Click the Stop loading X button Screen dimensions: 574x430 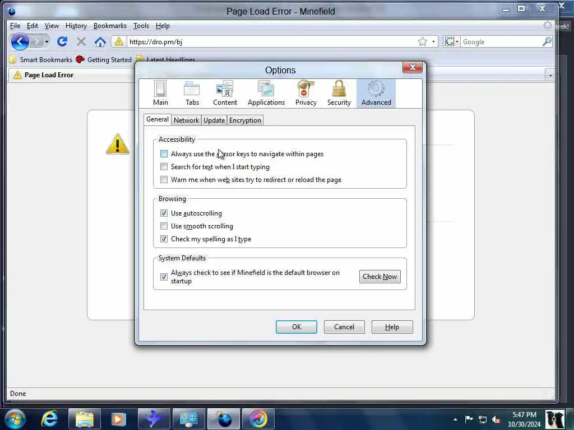(81, 41)
